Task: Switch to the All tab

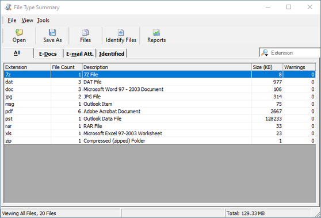Action: (17, 53)
